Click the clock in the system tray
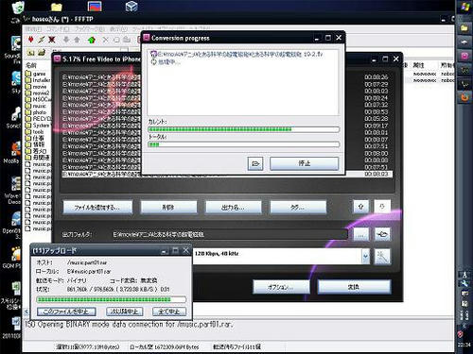Viewport: 473px width, 354px height. pos(464,345)
